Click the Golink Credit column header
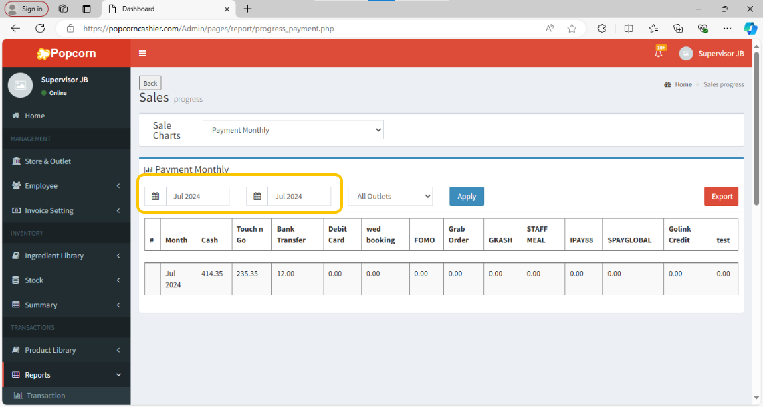 click(687, 235)
